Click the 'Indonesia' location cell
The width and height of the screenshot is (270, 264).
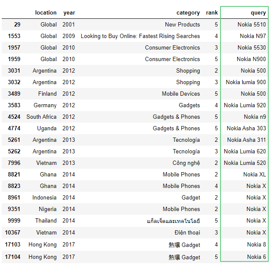pos(44,198)
